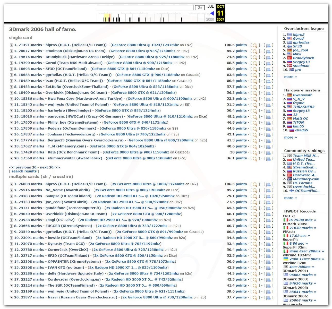Expand the 18386 marks Hwa Fena Core row
The height and width of the screenshot is (309, 332).
click(x=11, y=99)
